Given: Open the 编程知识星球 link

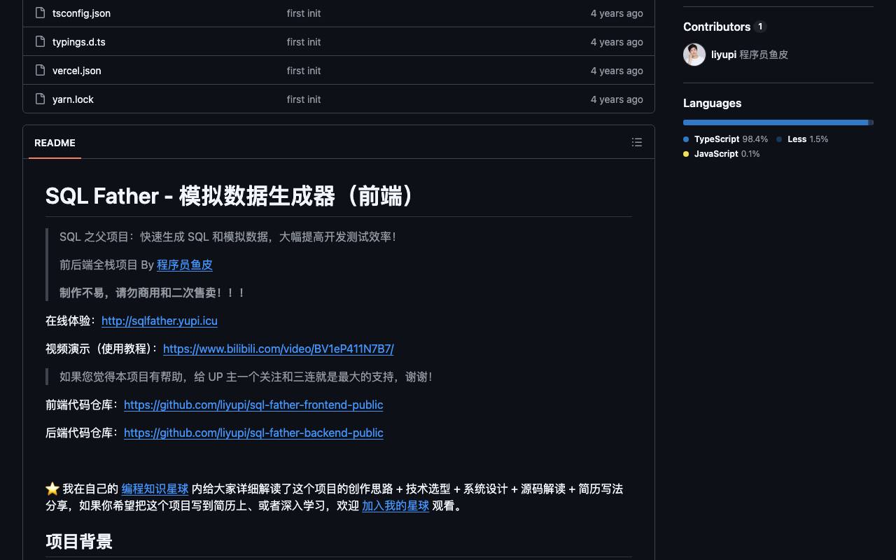Looking at the screenshot, I should [155, 489].
